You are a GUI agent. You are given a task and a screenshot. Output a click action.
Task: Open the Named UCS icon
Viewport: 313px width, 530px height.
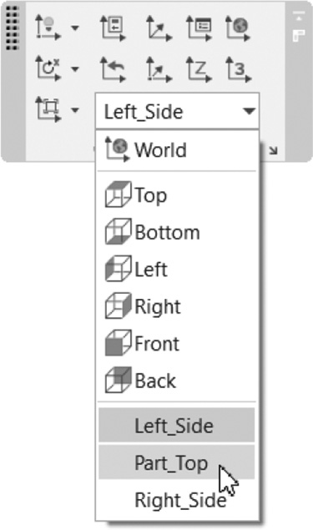tap(199, 28)
